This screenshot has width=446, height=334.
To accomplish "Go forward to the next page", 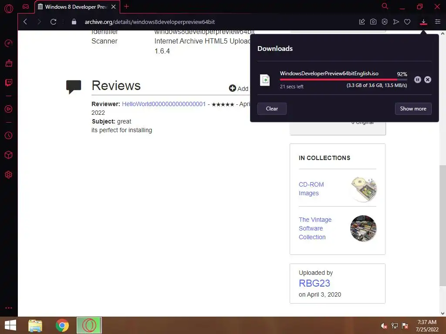I will [x=39, y=22].
